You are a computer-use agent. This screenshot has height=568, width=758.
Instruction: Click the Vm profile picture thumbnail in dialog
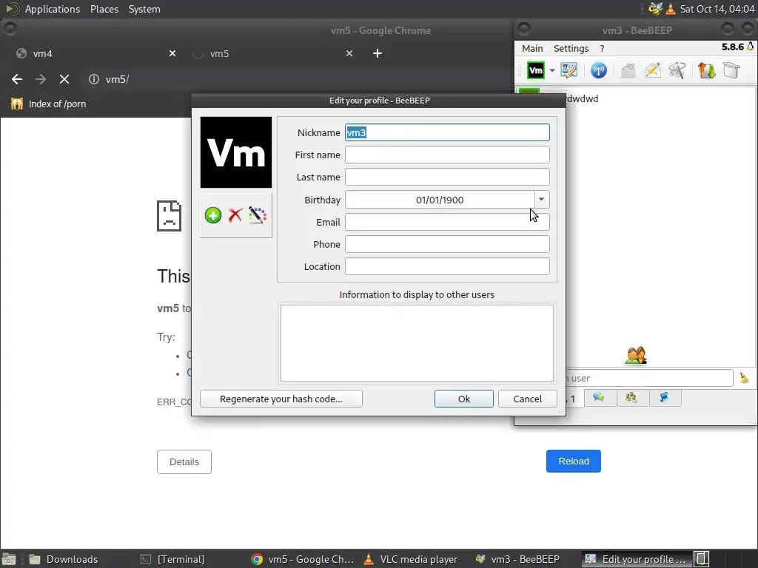coord(236,152)
